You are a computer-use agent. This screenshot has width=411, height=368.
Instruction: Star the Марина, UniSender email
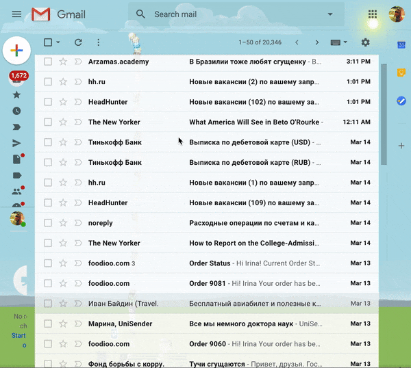pyautogui.click(x=63, y=324)
